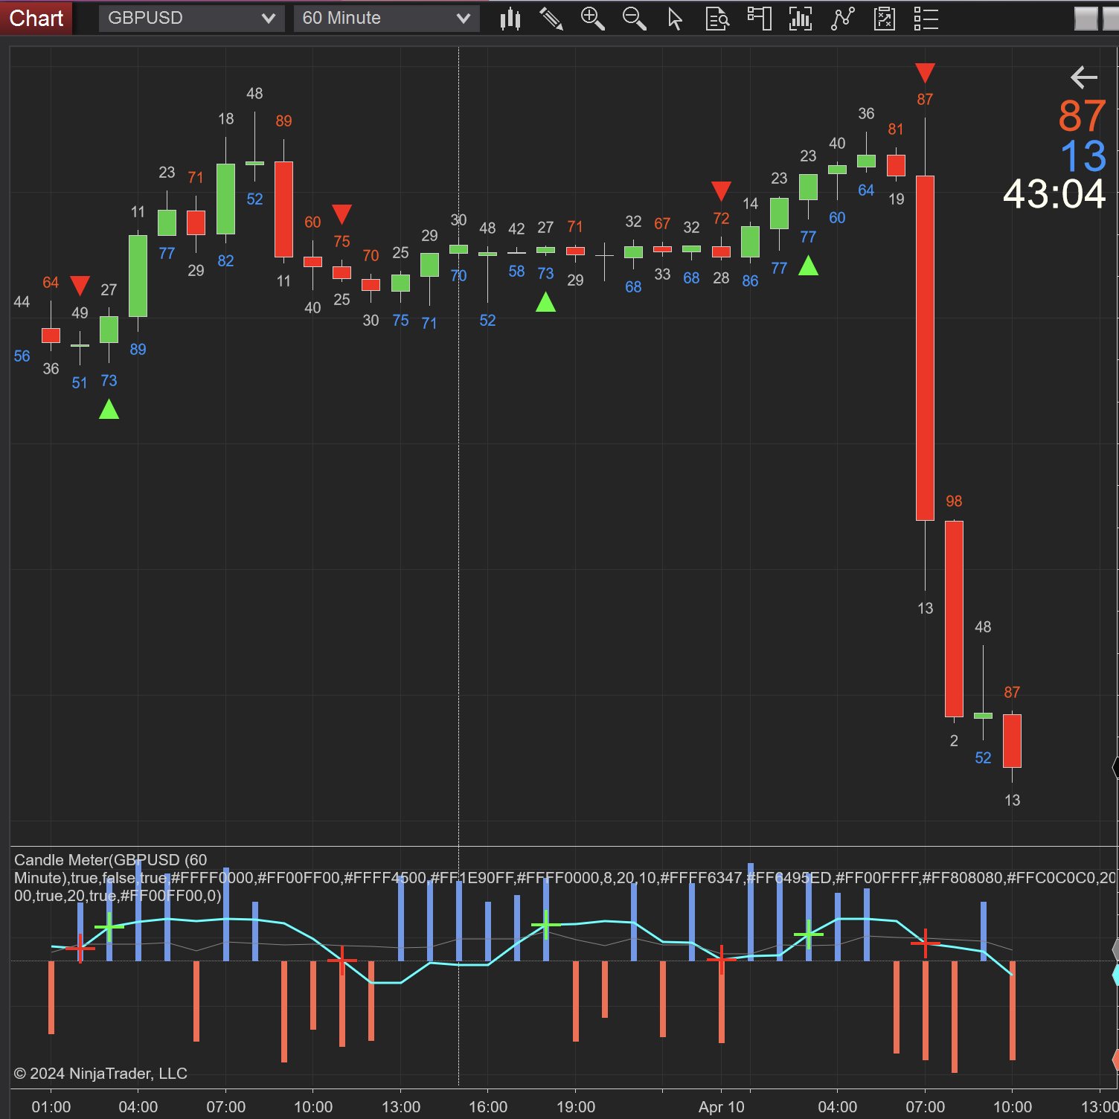Click the zoom in magnifier
Screen dimensions: 1119x1119
tap(592, 19)
